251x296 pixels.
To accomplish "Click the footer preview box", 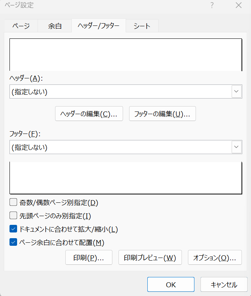I will coord(126,178).
